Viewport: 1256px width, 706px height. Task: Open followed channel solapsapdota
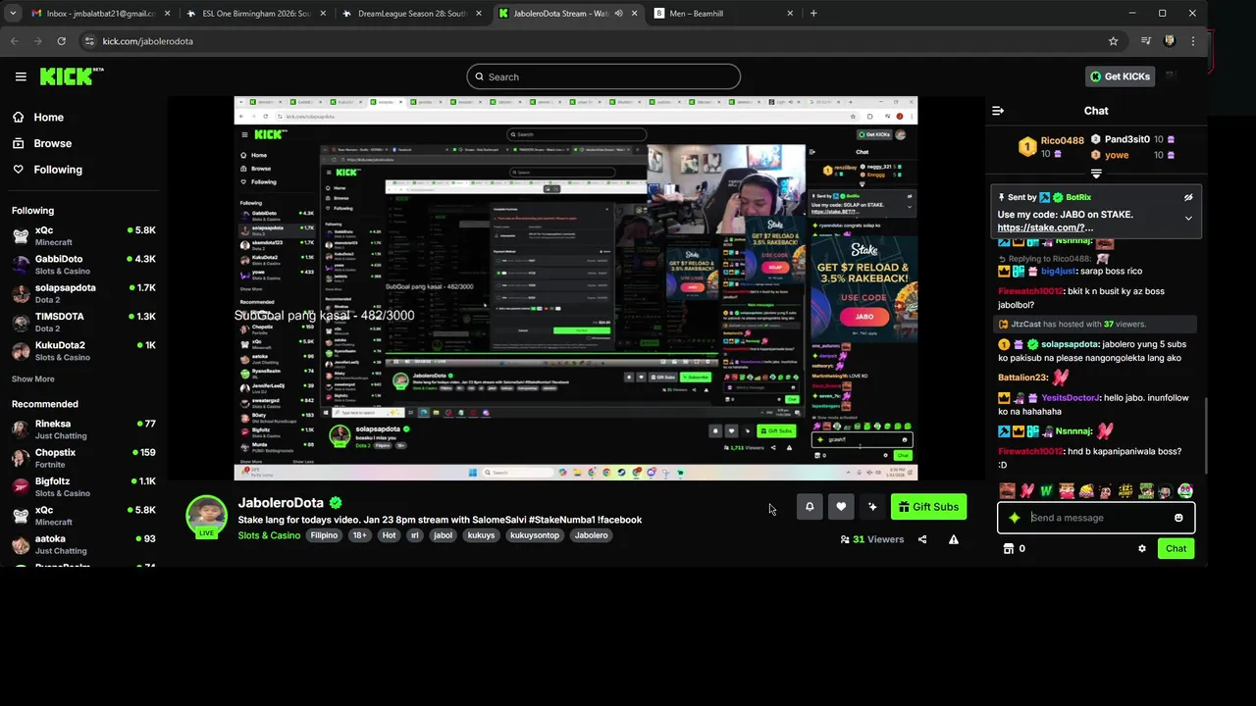(83, 293)
